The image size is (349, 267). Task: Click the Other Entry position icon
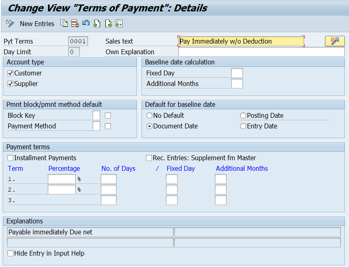click(119, 23)
